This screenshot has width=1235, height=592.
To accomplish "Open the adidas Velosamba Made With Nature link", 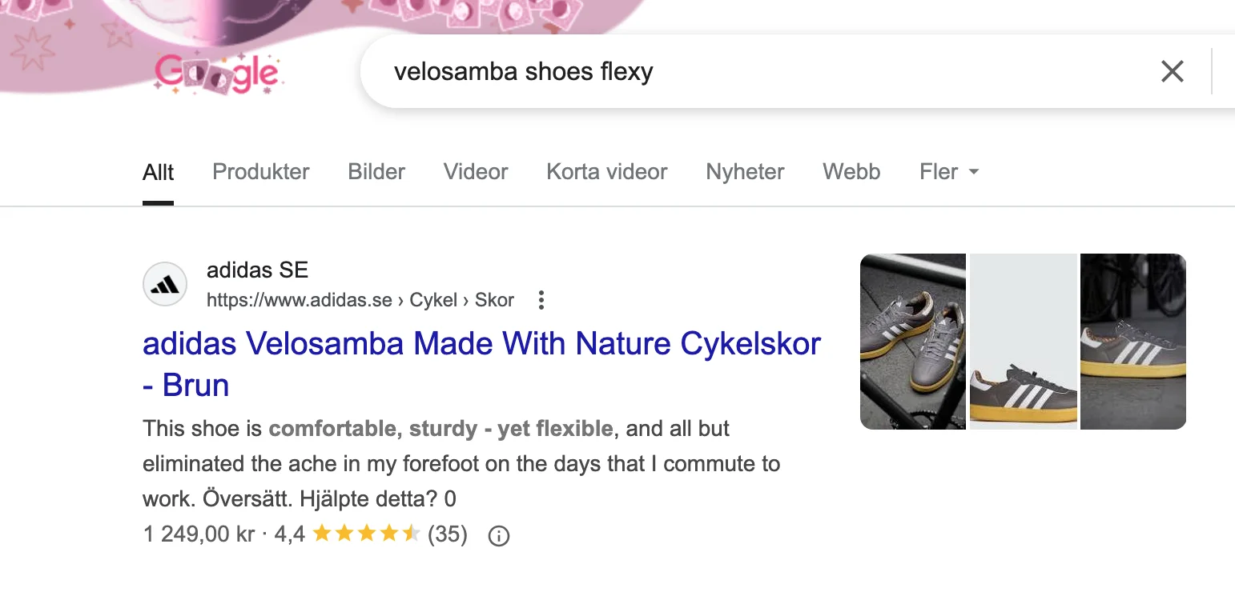I will 481,345.
